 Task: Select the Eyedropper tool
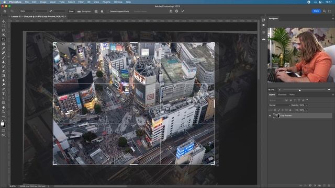pos(4,49)
